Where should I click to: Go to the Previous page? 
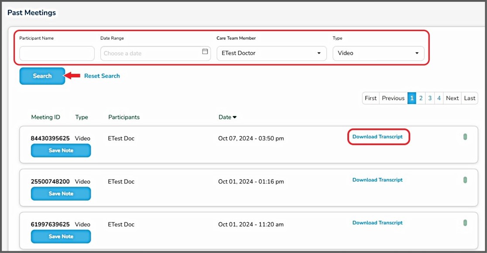click(393, 98)
